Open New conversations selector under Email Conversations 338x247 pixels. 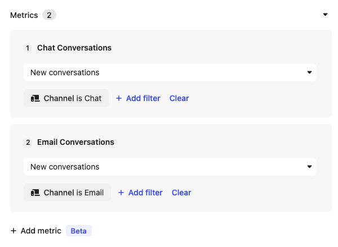click(170, 167)
